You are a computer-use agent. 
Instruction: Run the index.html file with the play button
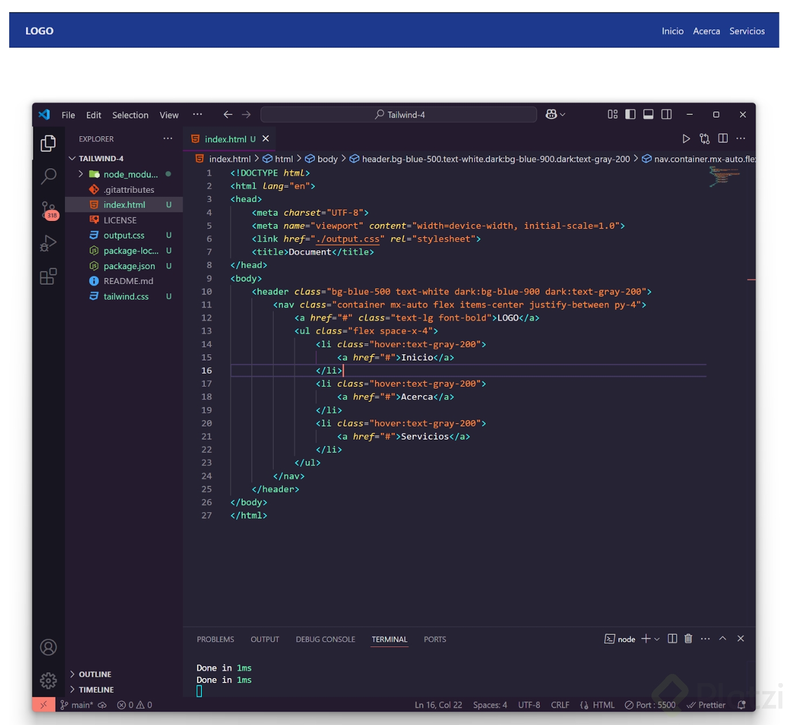[x=687, y=138]
